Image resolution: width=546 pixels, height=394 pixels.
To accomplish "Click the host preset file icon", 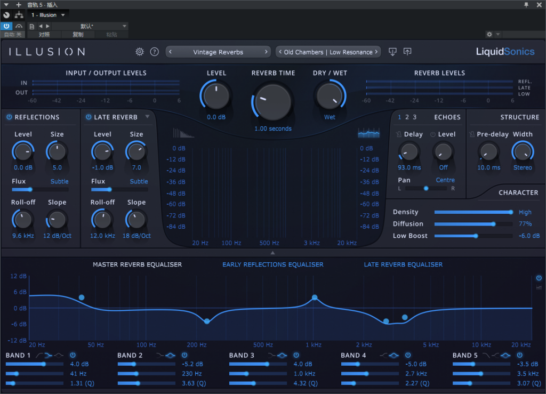I will pyautogui.click(x=31, y=27).
